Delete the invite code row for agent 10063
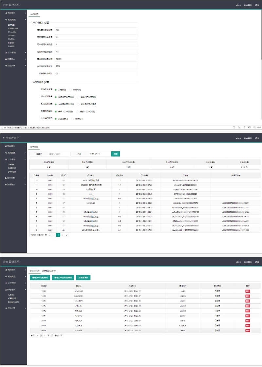 tap(248, 306)
